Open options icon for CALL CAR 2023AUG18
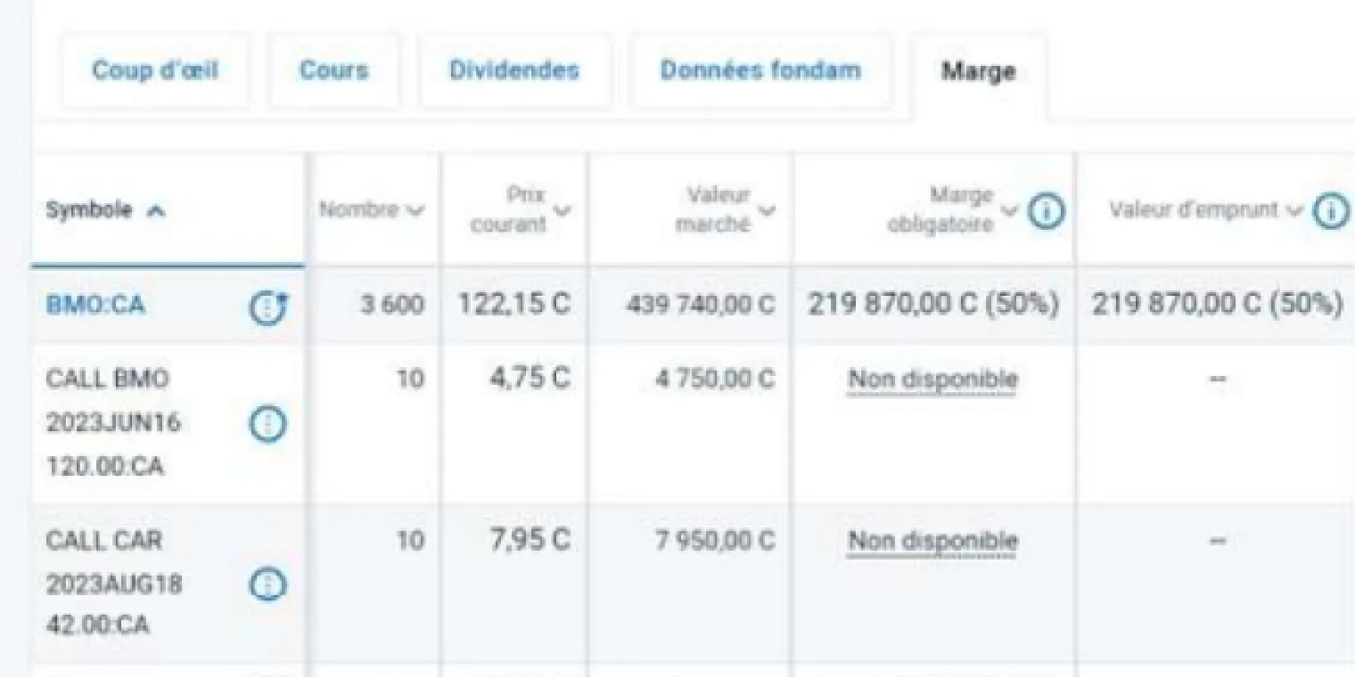Screen dimensions: 1355x678 tap(267, 584)
